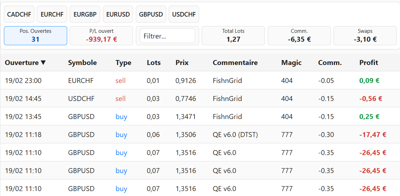This screenshot has width=400, height=196.
Task: Sort table by Profit column header
Action: [x=369, y=63]
